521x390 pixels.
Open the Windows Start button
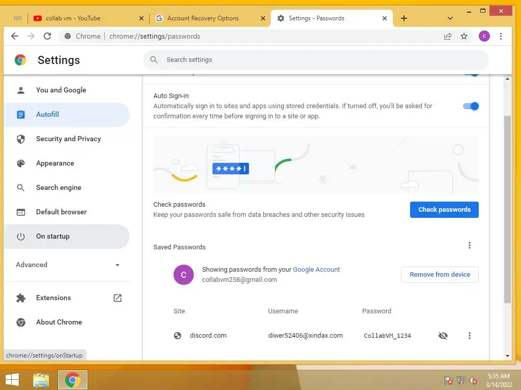pos(12,380)
